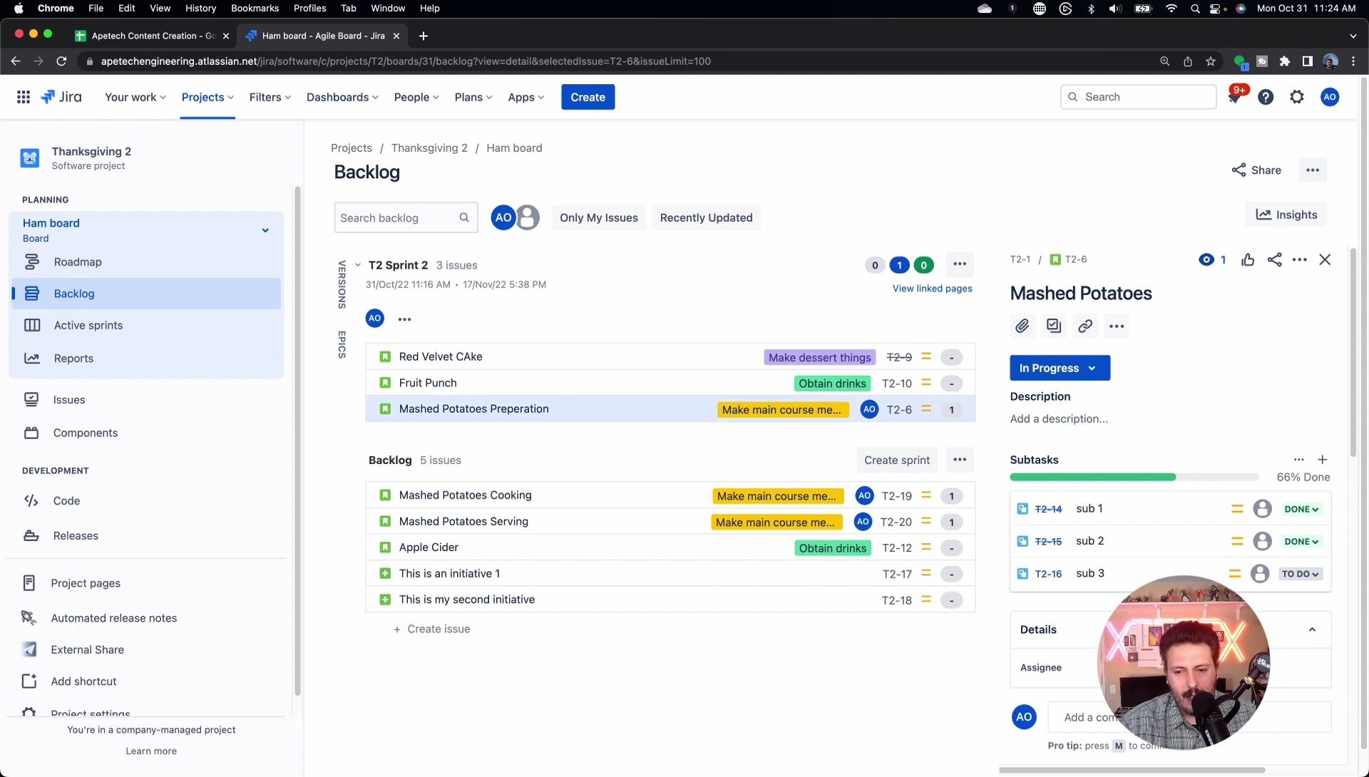Collapse the T2 Sprint 2 section
This screenshot has height=777, width=1369.
point(358,265)
